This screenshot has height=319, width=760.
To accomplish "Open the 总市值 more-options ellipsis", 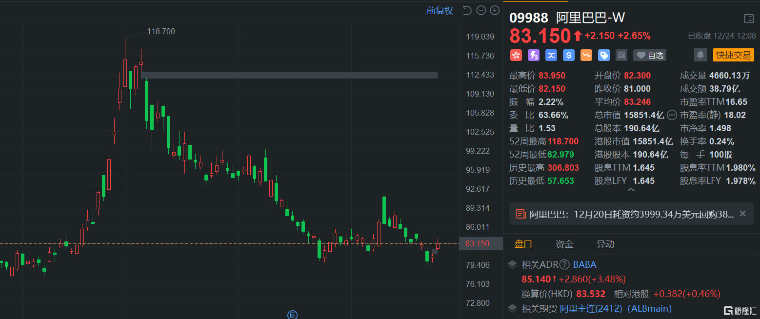I will point(672,115).
